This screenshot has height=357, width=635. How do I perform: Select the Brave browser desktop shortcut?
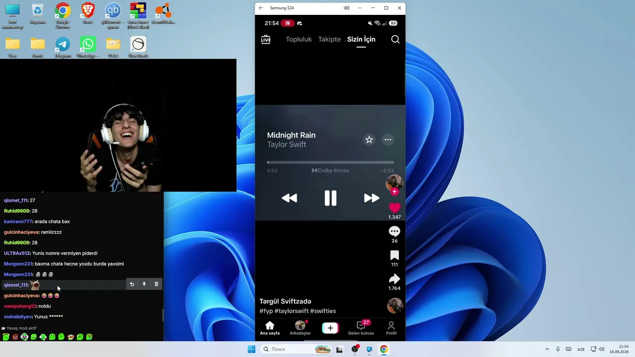88,14
